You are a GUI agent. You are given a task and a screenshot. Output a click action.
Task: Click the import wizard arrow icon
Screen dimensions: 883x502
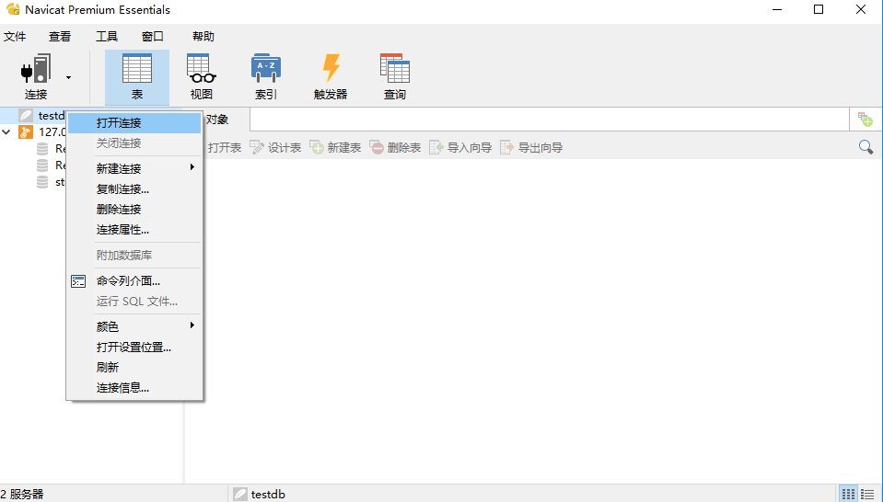click(x=436, y=147)
